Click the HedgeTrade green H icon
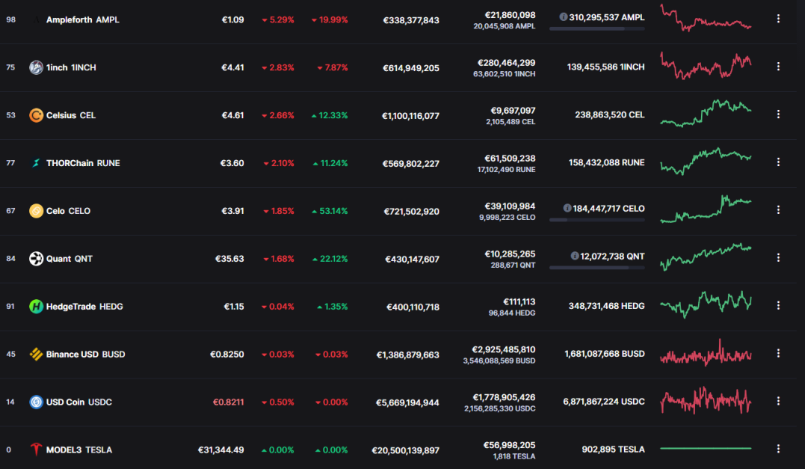 click(36, 306)
